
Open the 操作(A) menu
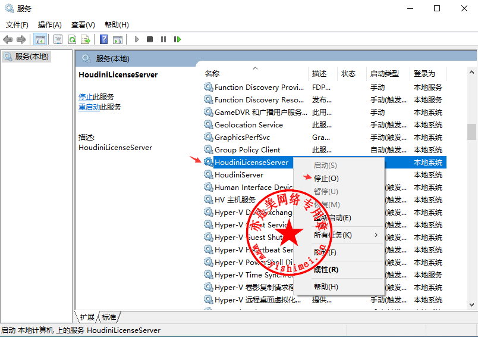pyautogui.click(x=50, y=25)
